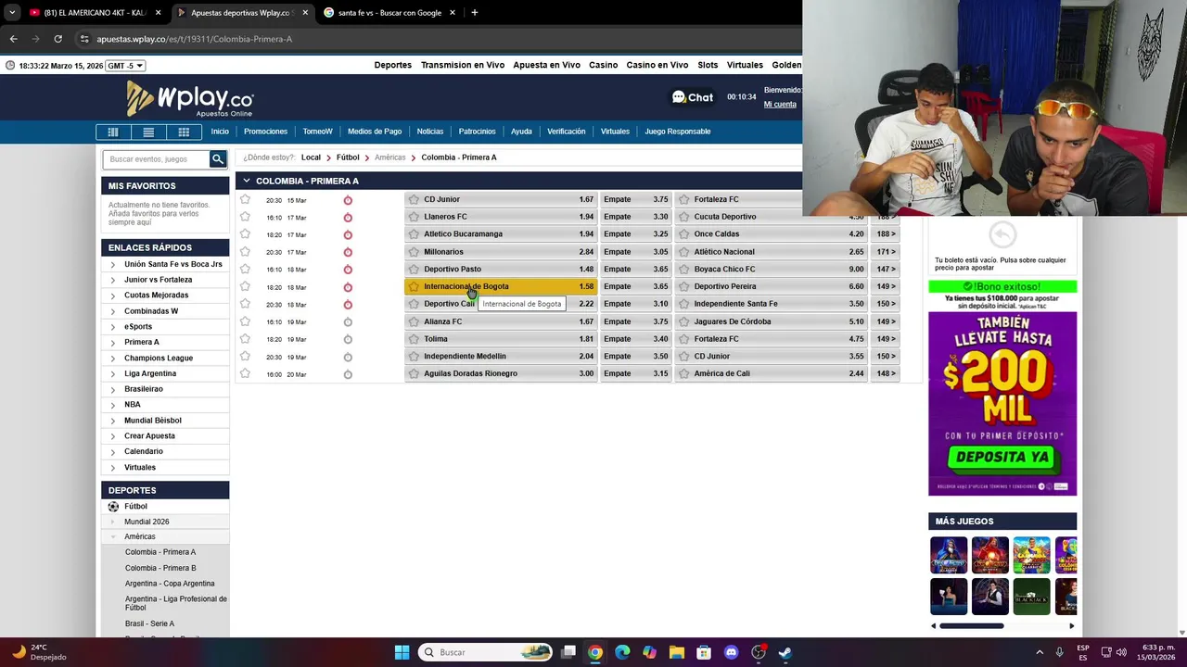Image resolution: width=1187 pixels, height=667 pixels.
Task: Open the first game thumbnail in Más Juegos
Action: tap(949, 555)
